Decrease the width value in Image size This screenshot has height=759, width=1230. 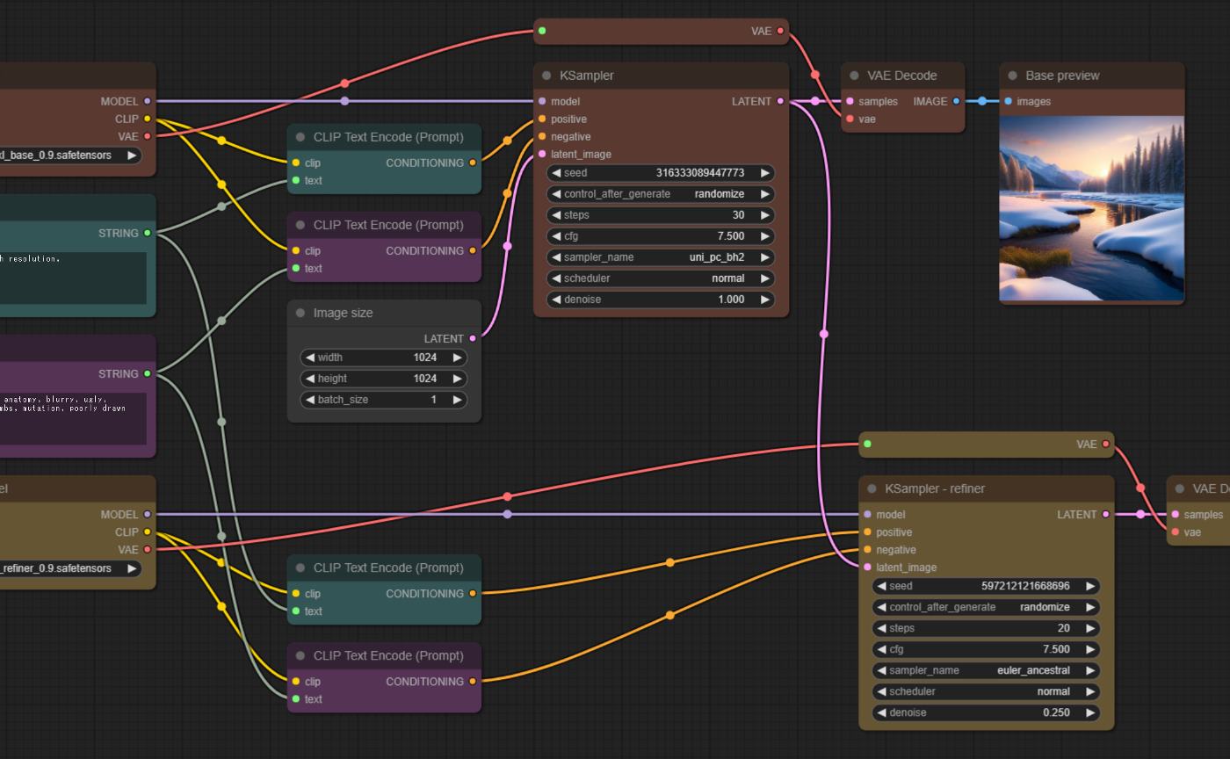[309, 358]
